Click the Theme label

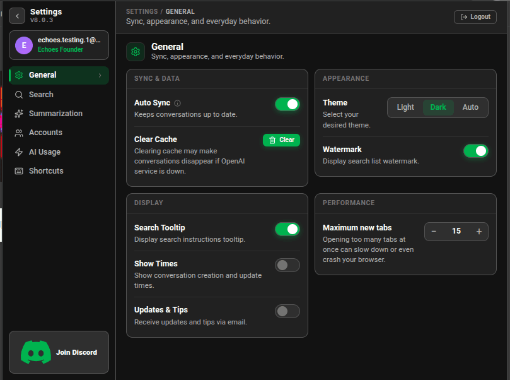click(335, 103)
